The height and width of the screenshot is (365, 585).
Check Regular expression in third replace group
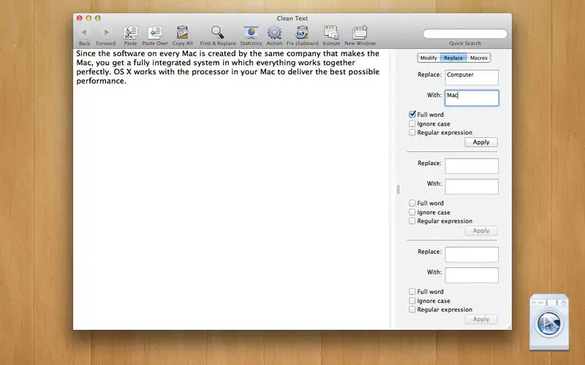point(412,310)
